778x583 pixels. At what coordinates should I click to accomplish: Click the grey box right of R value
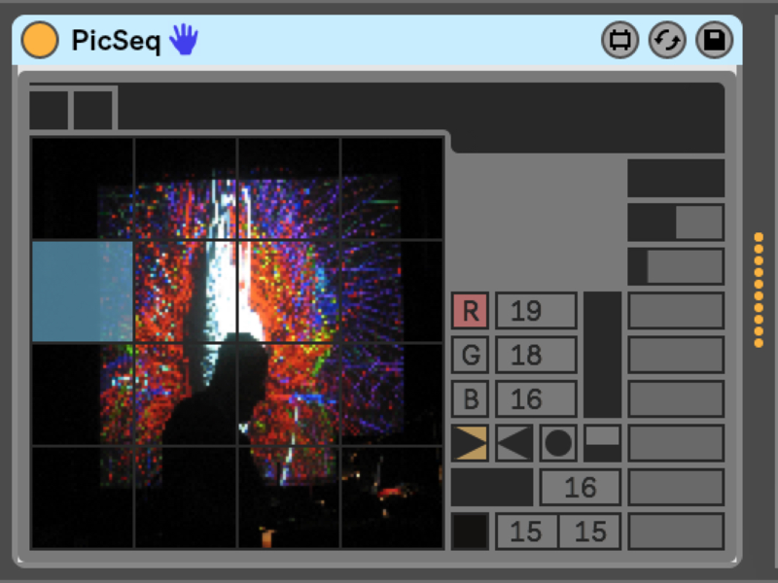pos(676,311)
